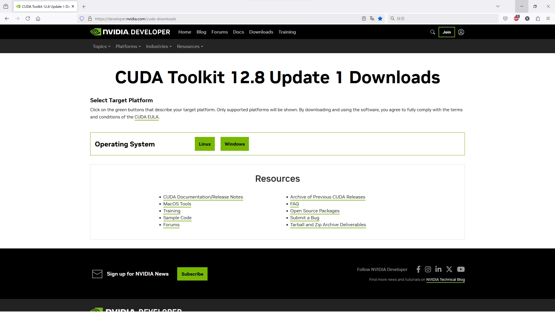Open the site search magnifier icon
The height and width of the screenshot is (312, 555).
[x=432, y=32]
